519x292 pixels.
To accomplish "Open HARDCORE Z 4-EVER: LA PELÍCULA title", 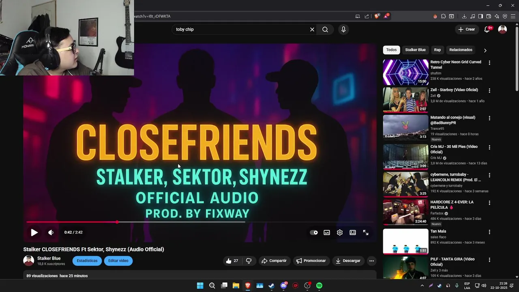I will (x=452, y=205).
